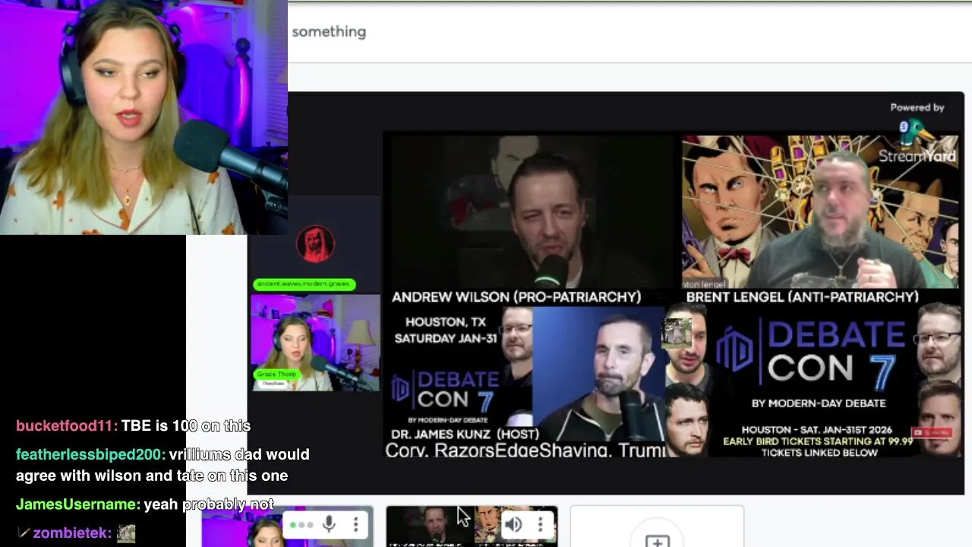Click the 'BY MODERN-DAY DEBATE' banner text

(819, 403)
